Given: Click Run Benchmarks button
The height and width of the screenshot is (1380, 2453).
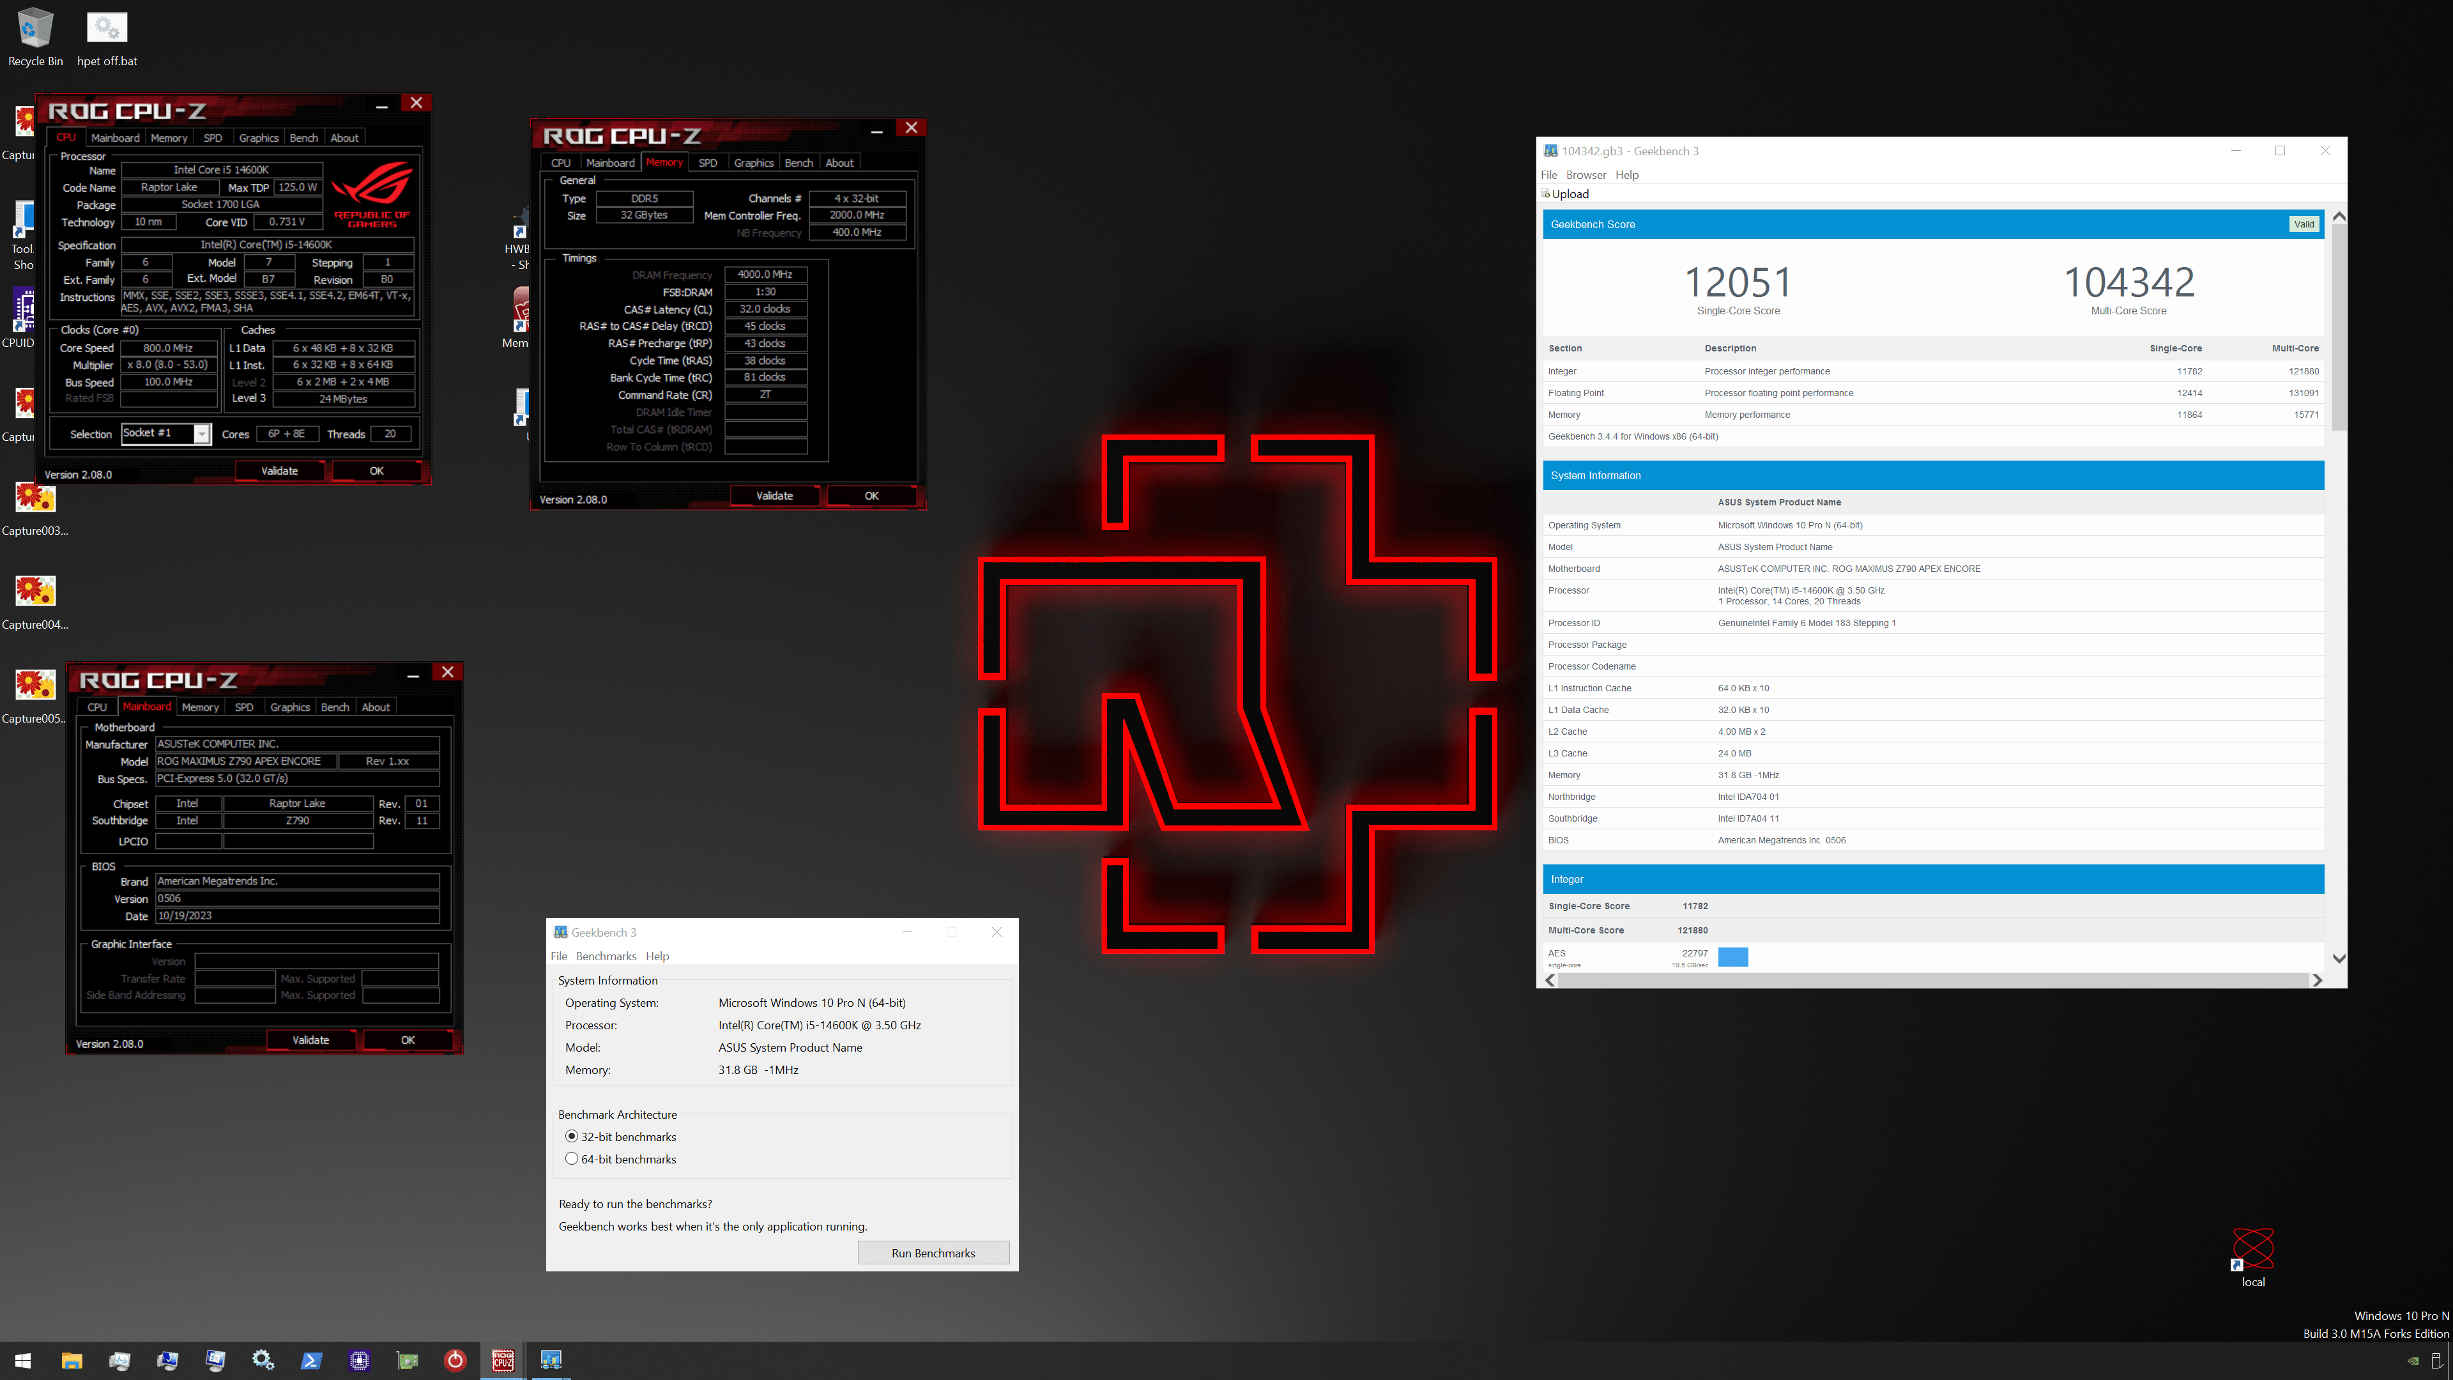Looking at the screenshot, I should (933, 1252).
